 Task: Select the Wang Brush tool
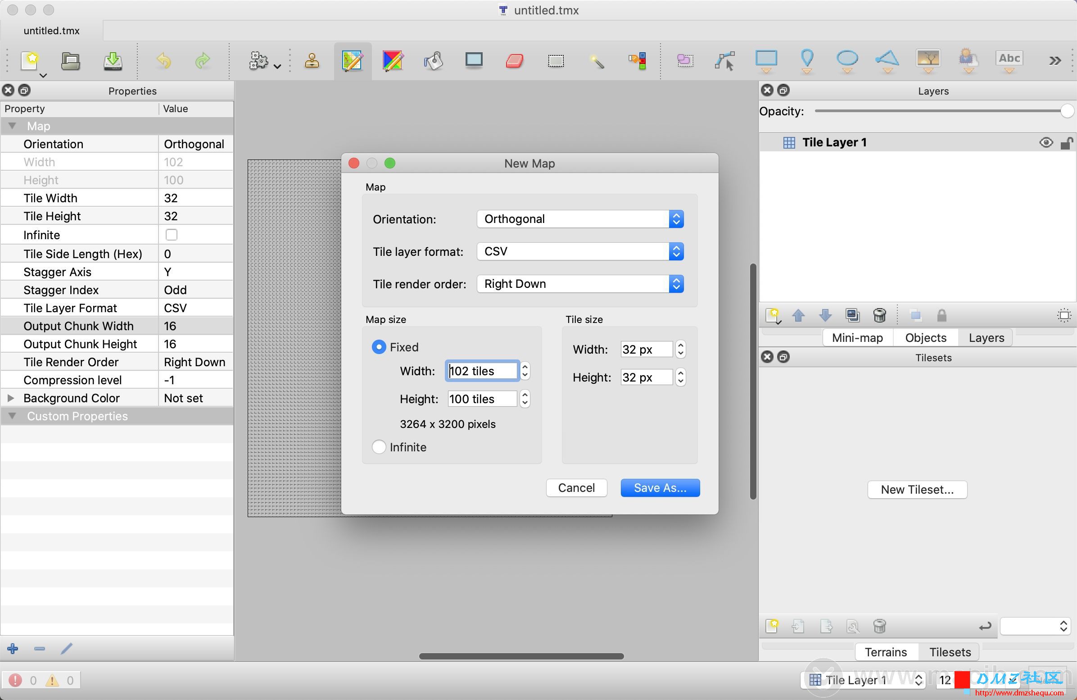coord(393,61)
